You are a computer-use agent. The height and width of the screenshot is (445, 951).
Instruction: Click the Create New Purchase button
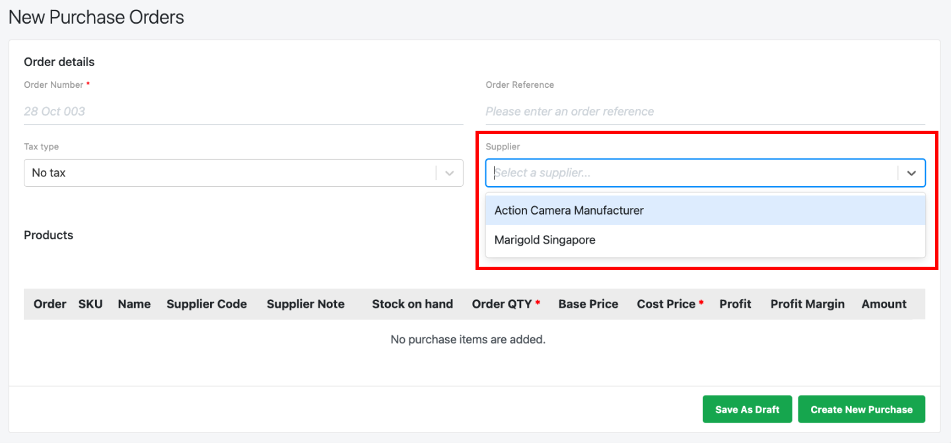click(x=862, y=409)
